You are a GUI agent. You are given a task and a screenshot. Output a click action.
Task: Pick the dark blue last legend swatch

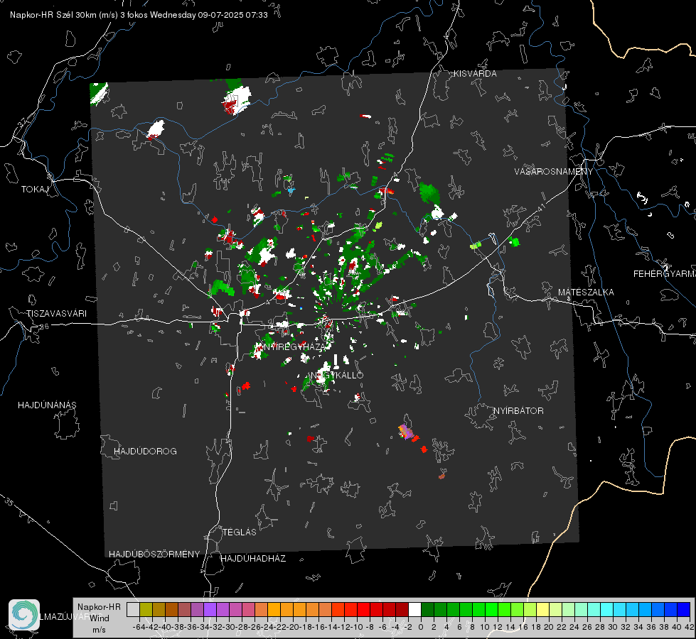684,609
